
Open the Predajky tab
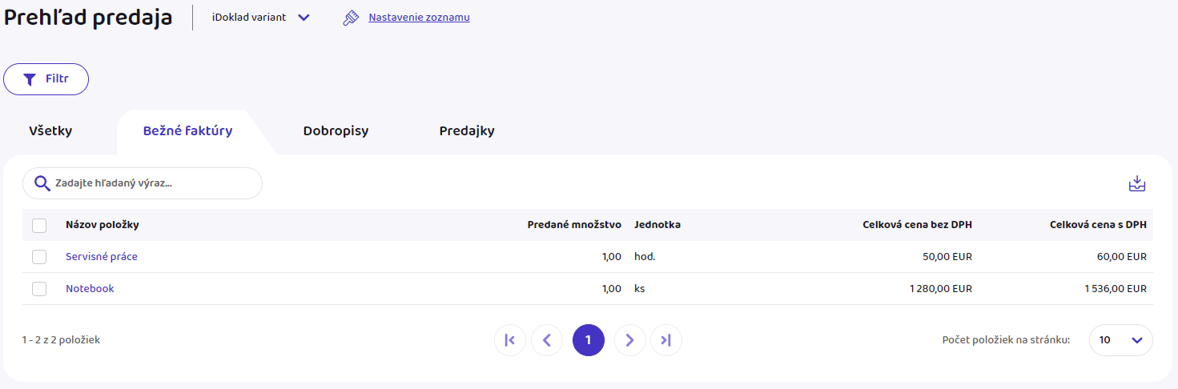pyautogui.click(x=467, y=131)
